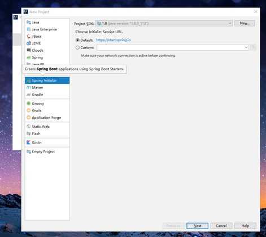
Task: Select the "Groovy" list entry
Action: (47, 104)
